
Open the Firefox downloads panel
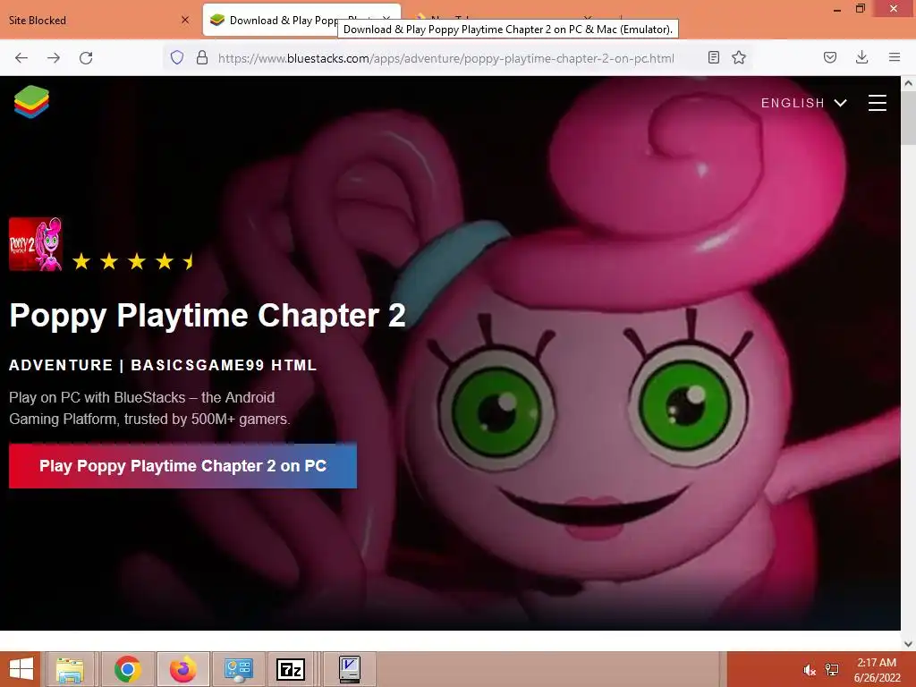(x=861, y=57)
